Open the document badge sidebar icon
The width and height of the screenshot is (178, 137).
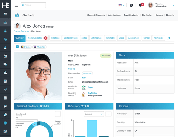5,81
